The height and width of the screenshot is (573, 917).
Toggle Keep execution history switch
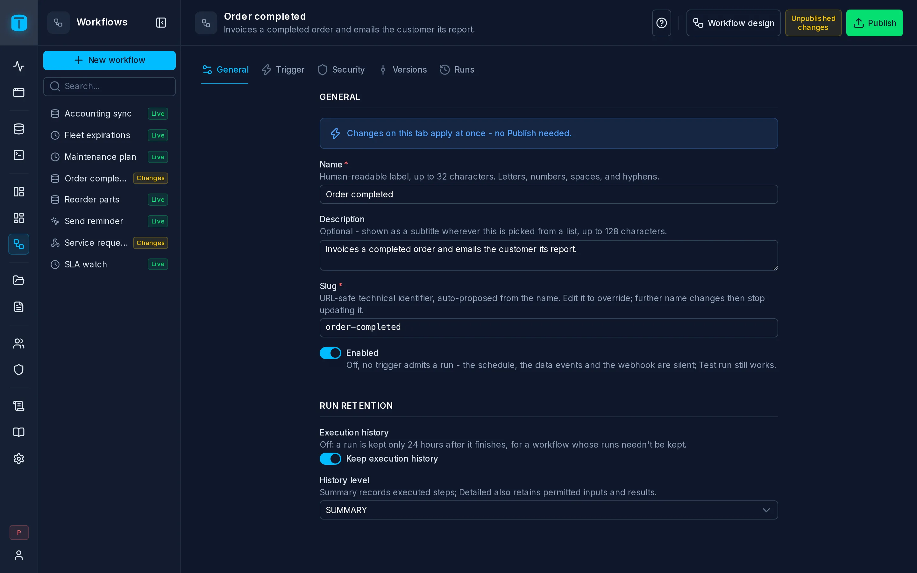(x=331, y=458)
